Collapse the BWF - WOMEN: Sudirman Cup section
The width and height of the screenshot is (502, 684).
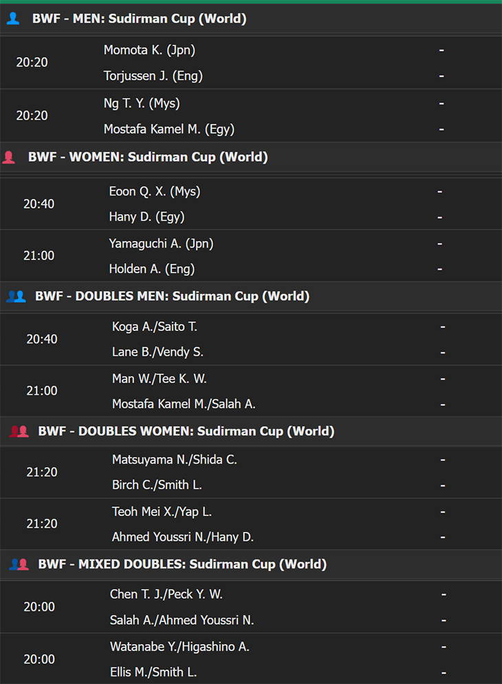(x=251, y=157)
